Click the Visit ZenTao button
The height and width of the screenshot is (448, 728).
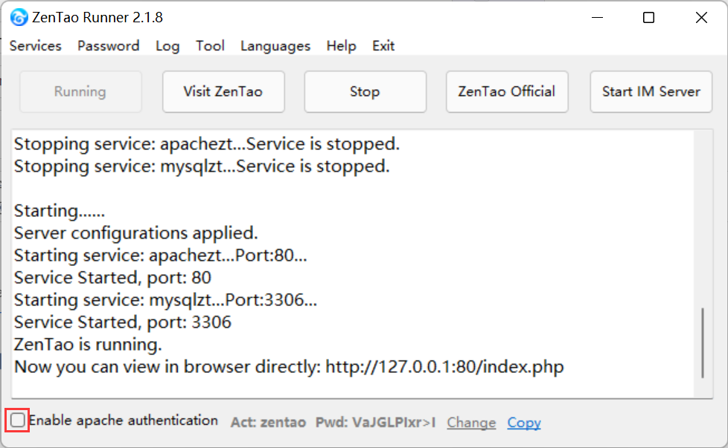tap(223, 91)
